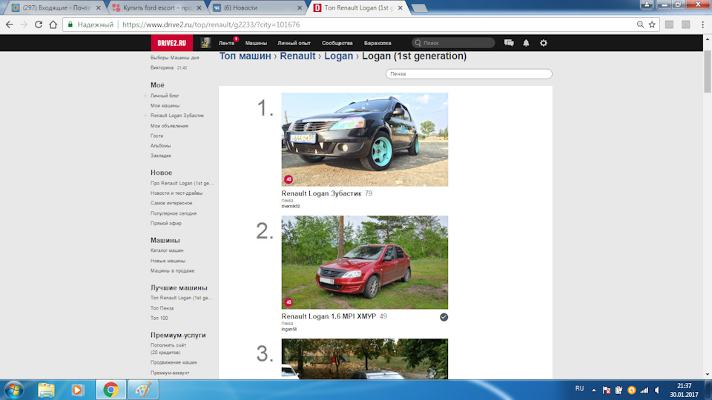Open the red Logan car photo

(x=365, y=262)
